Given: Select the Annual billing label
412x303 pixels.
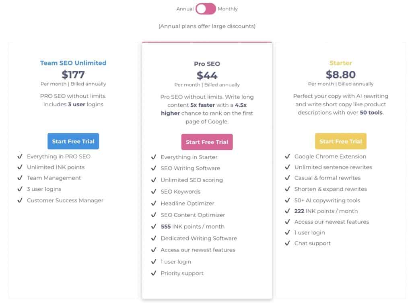Looking at the screenshot, I should click(185, 9).
